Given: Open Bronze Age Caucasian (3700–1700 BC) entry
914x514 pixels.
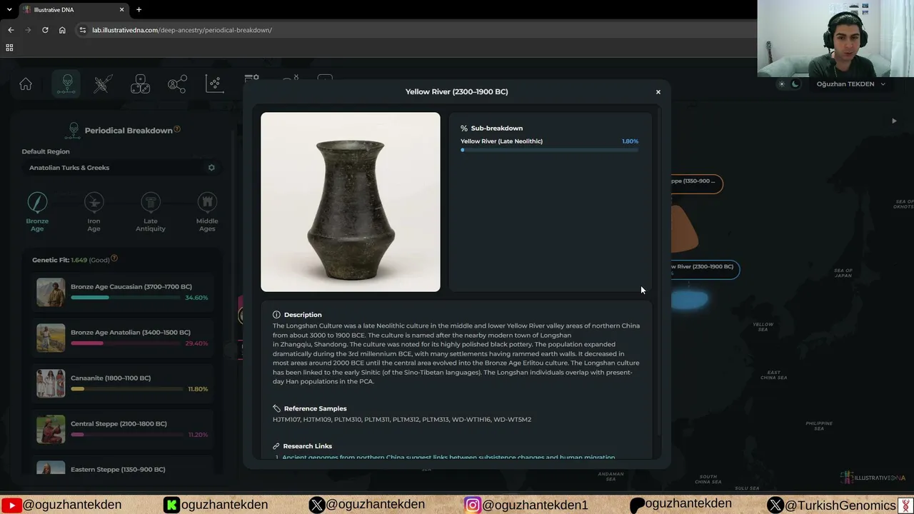Looking at the screenshot, I should click(x=123, y=292).
